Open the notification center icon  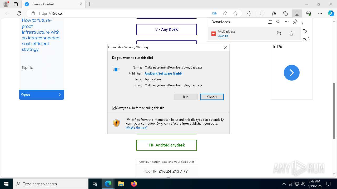(328, 184)
